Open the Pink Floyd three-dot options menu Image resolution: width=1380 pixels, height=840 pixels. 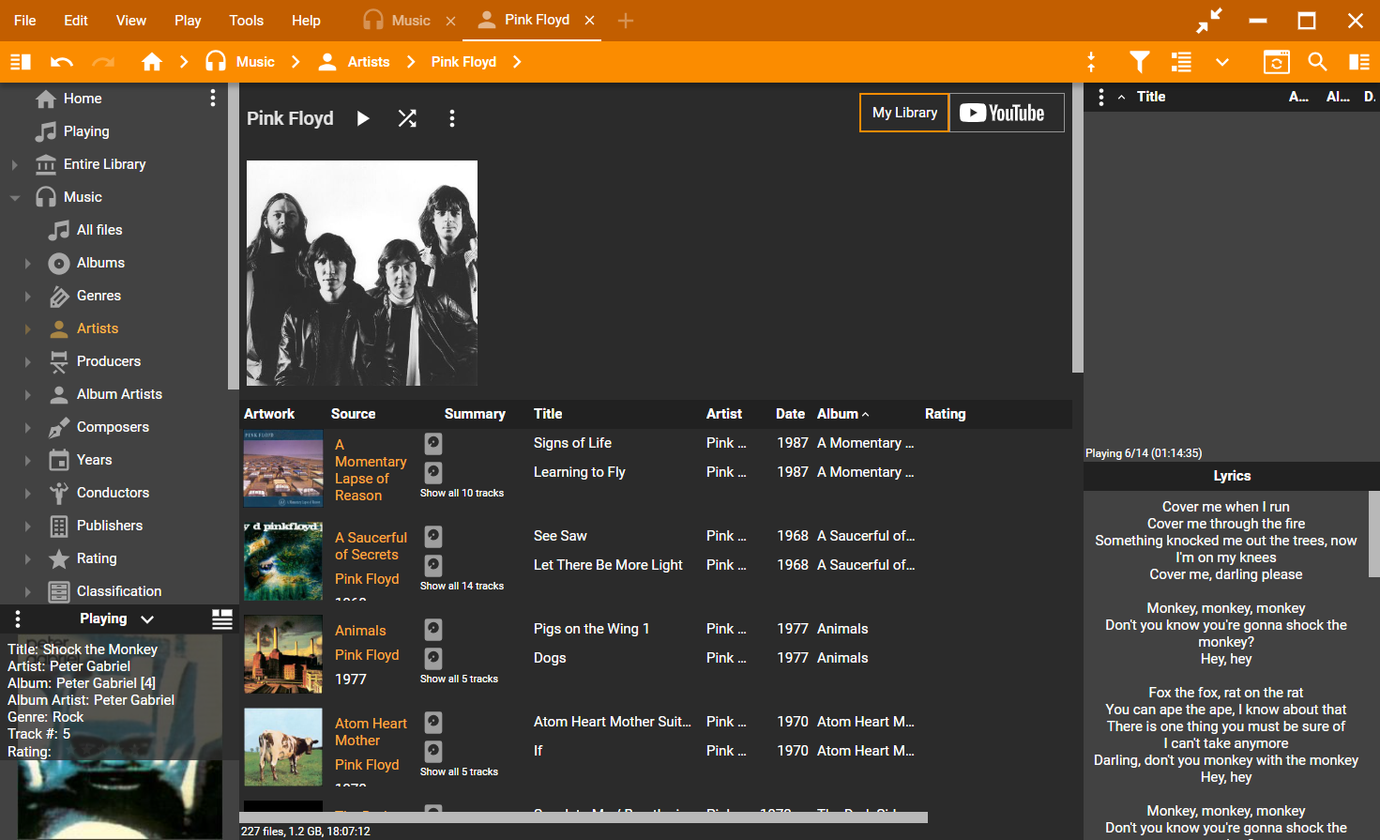pyautogui.click(x=452, y=118)
